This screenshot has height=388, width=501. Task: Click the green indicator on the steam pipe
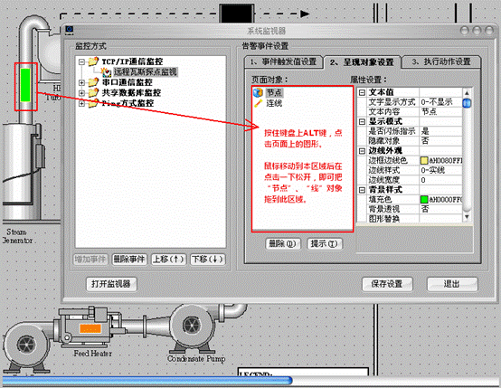tap(25, 85)
